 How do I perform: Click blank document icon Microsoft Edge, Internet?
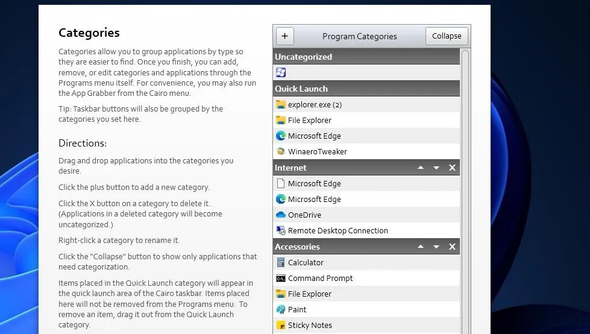(281, 183)
